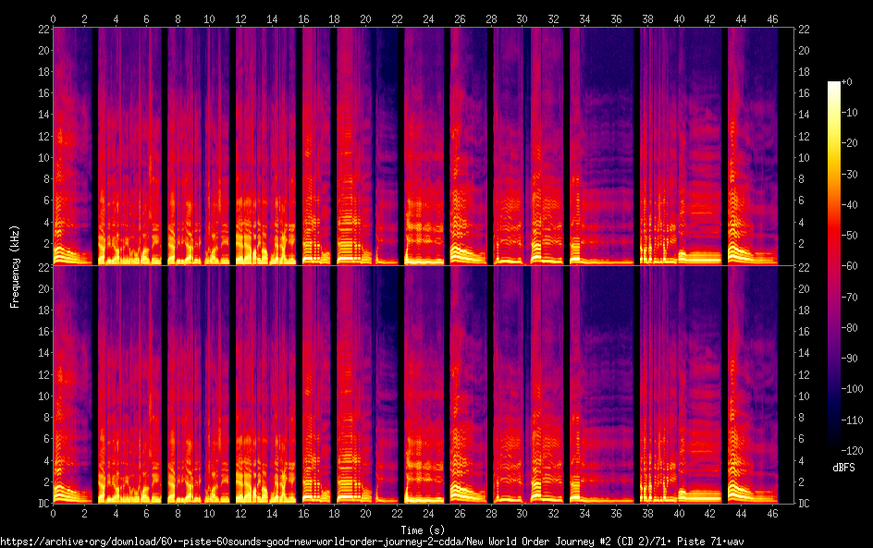Screen dimensions: 873x548
Task: Click the "-20" value on the color scale
Action: click(x=850, y=143)
